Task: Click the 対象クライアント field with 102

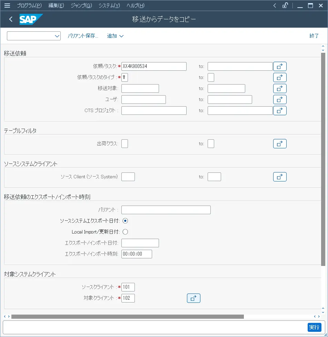Action: point(128,298)
